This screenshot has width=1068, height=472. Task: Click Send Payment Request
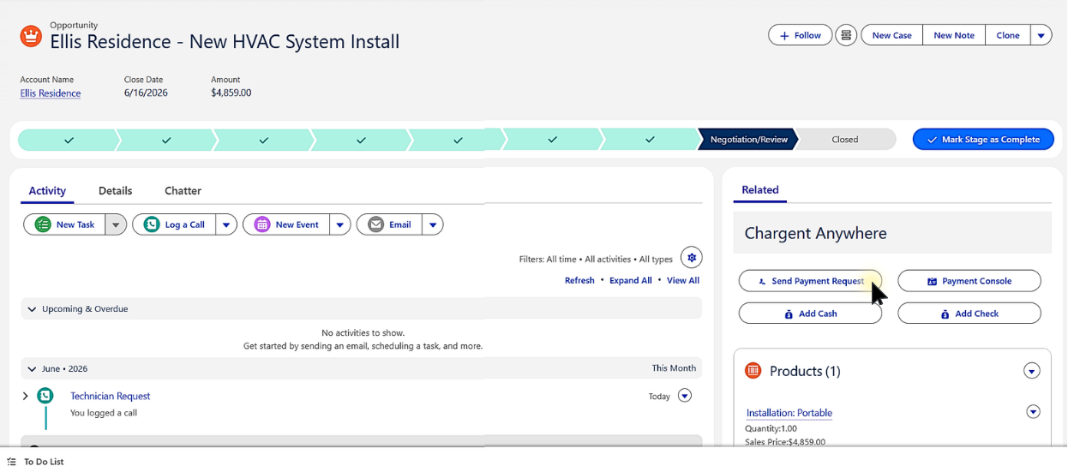point(810,281)
